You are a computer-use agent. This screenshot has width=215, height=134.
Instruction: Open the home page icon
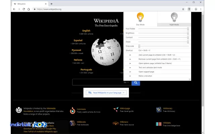pyautogui.click(x=29, y=9)
